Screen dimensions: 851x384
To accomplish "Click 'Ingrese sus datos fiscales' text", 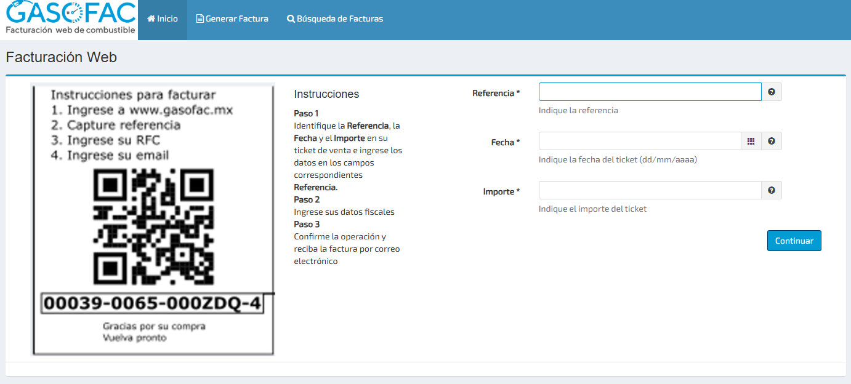I will pos(344,212).
